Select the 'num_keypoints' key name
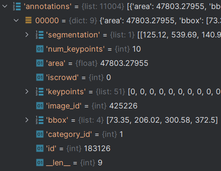221x171 pixels. click(75, 49)
